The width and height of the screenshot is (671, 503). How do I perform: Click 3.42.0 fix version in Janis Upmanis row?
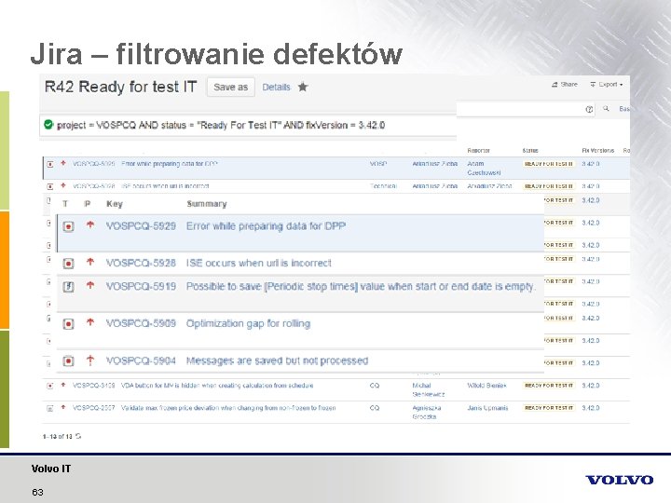[591, 408]
